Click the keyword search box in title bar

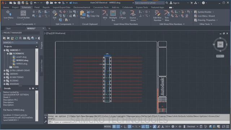149,3
